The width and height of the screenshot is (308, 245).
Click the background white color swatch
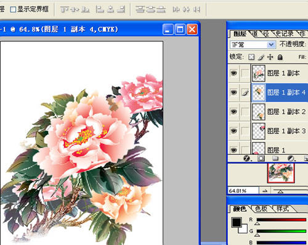(x=245, y=230)
